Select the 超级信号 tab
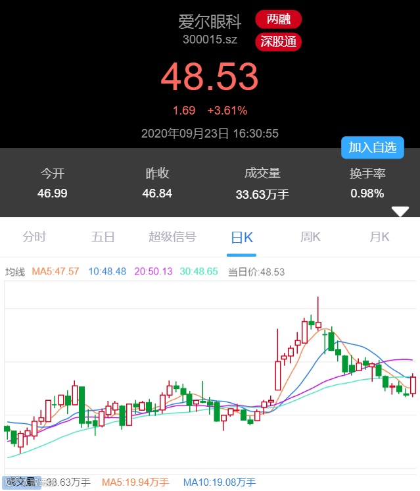This screenshot has width=420, height=491. [172, 237]
